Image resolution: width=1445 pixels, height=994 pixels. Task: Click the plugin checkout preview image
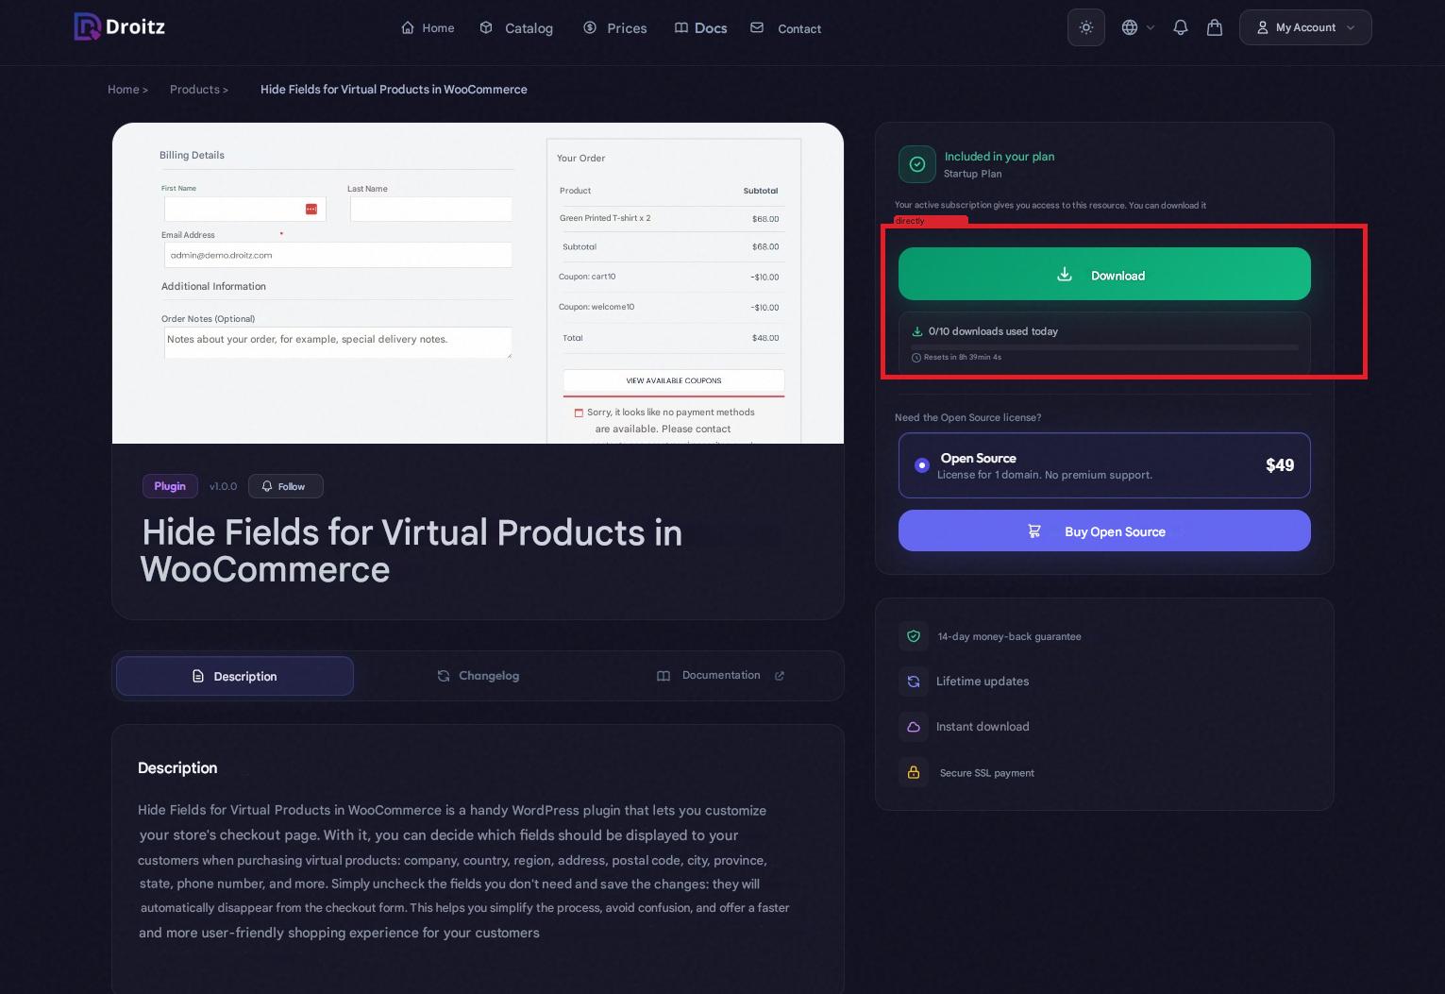coord(478,283)
